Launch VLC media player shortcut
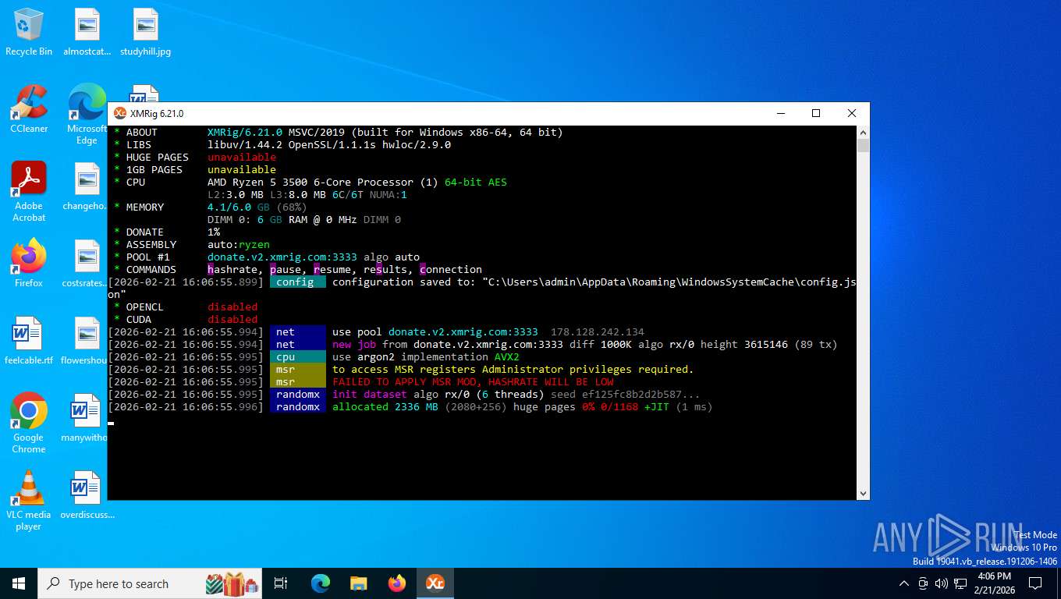 click(x=29, y=501)
